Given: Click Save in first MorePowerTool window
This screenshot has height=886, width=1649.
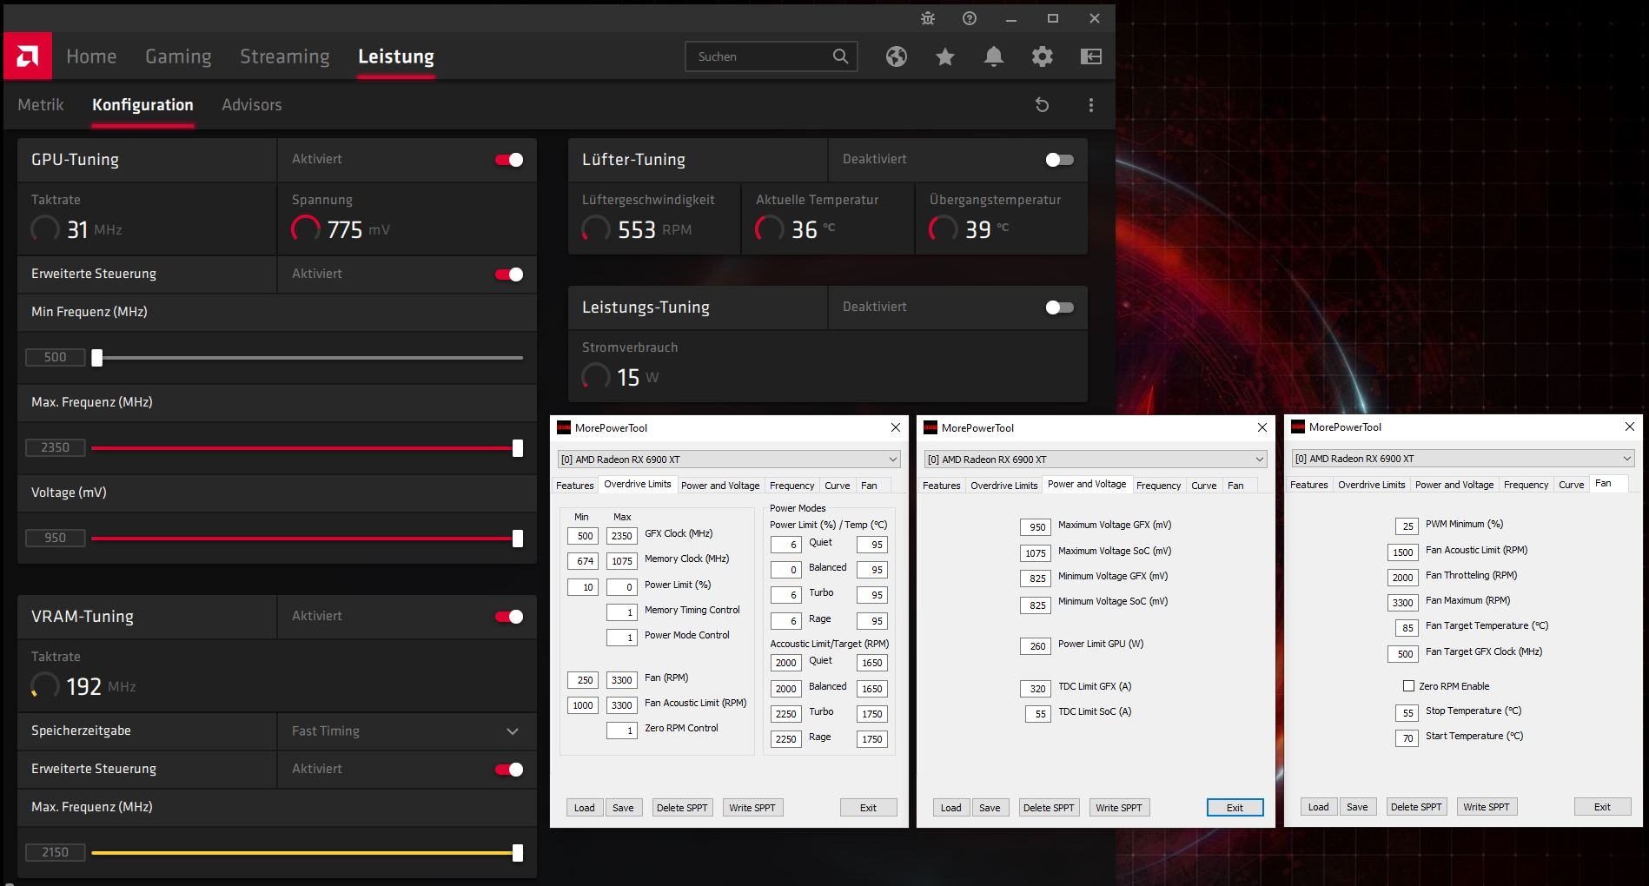Looking at the screenshot, I should (623, 808).
